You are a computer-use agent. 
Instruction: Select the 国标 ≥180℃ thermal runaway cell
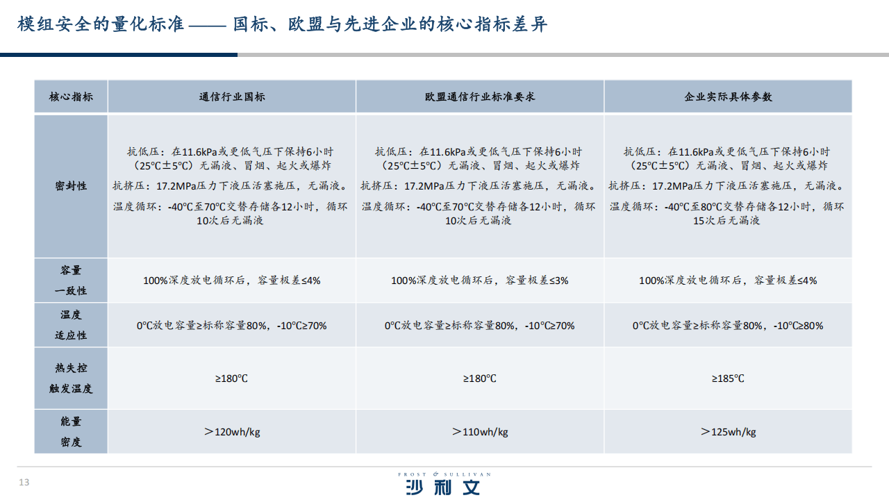click(x=232, y=378)
